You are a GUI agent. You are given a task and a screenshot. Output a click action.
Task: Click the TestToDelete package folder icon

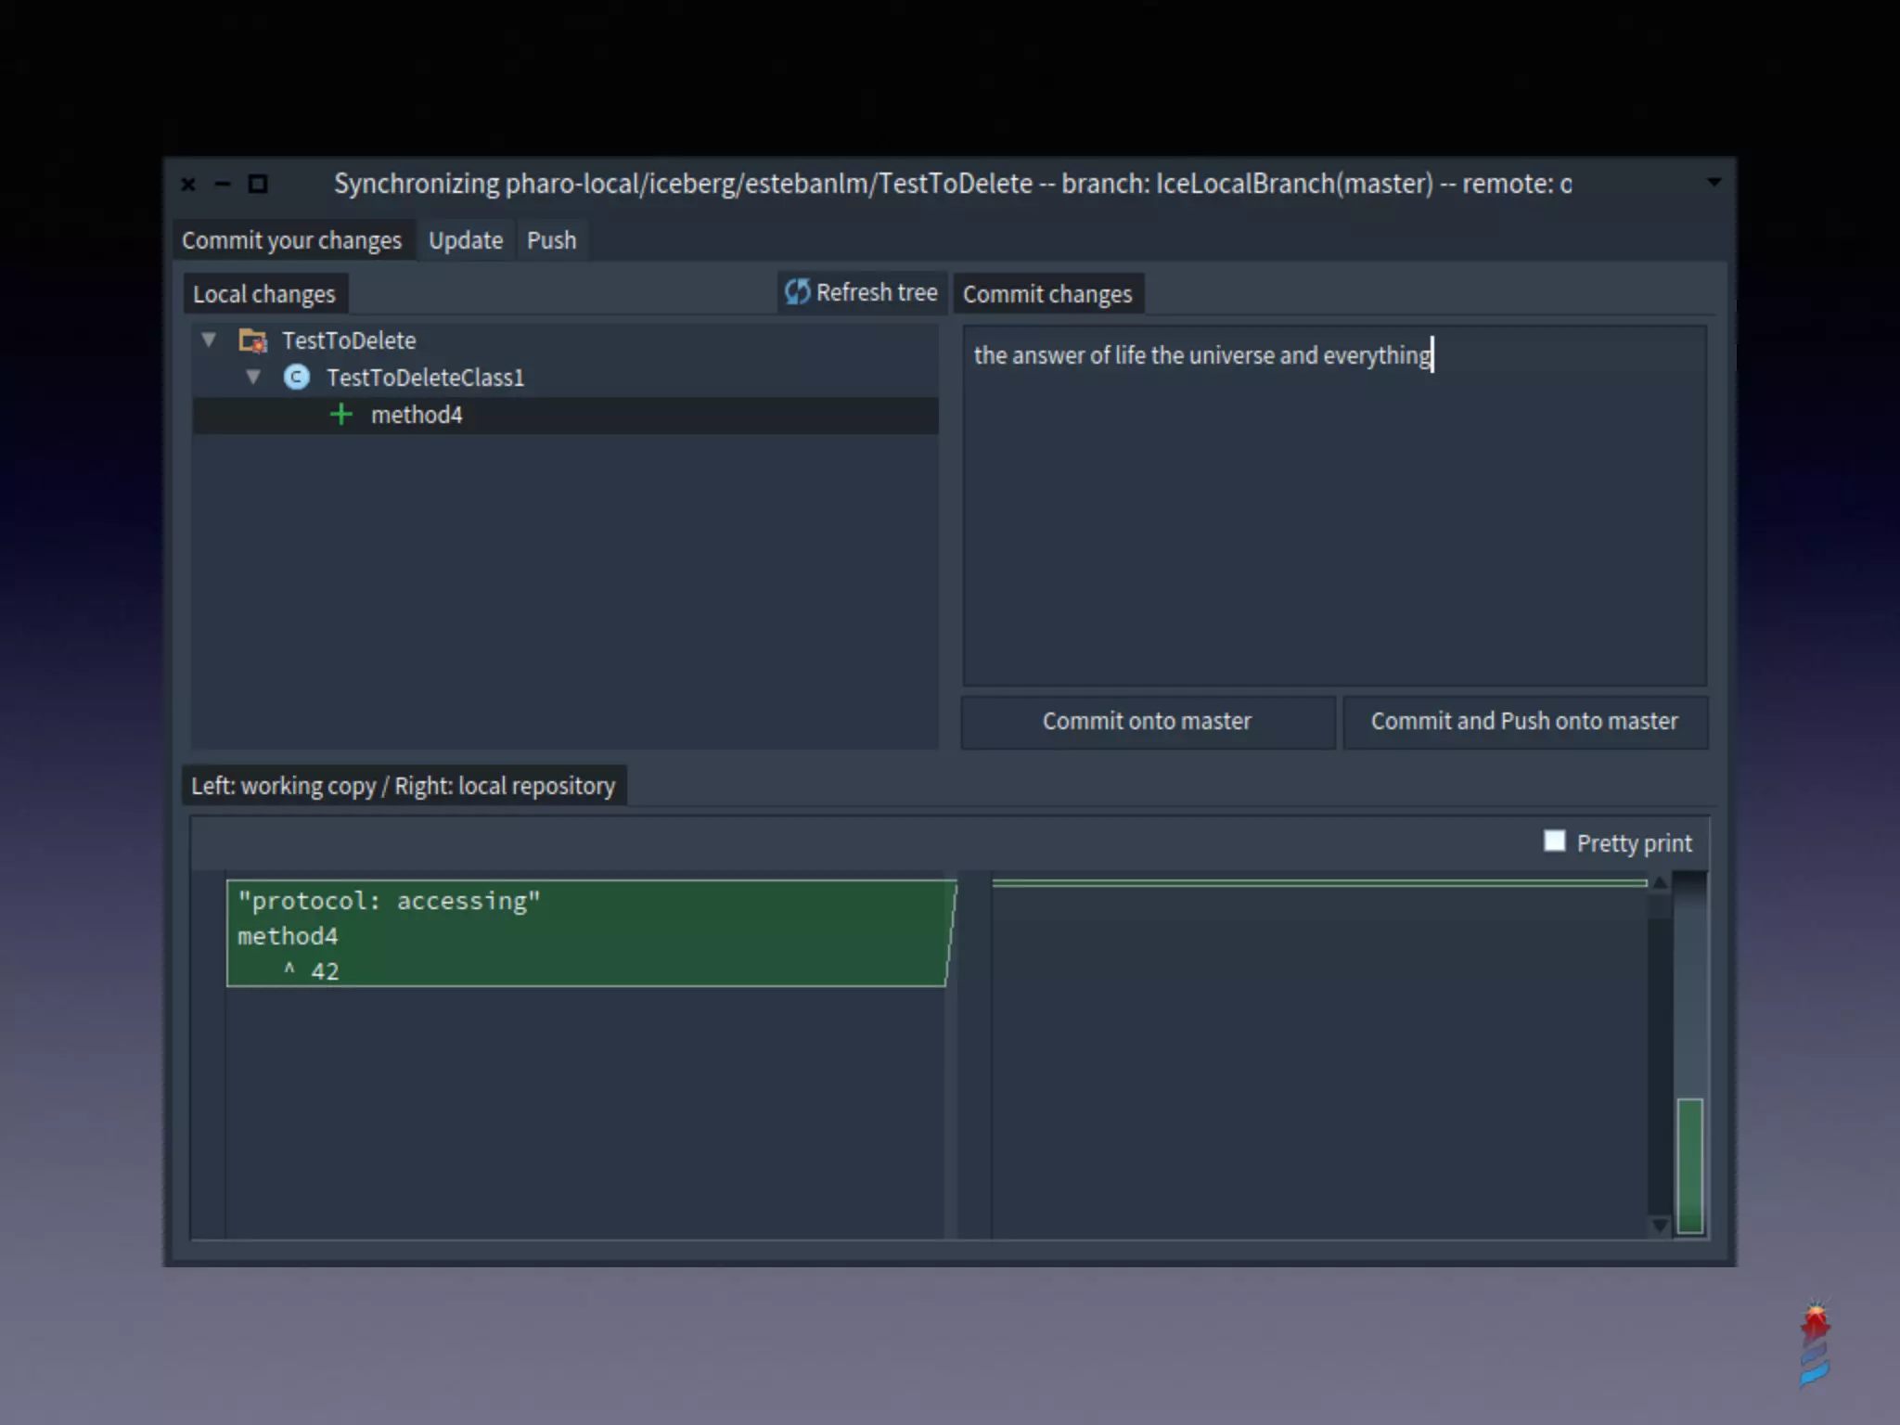[252, 340]
